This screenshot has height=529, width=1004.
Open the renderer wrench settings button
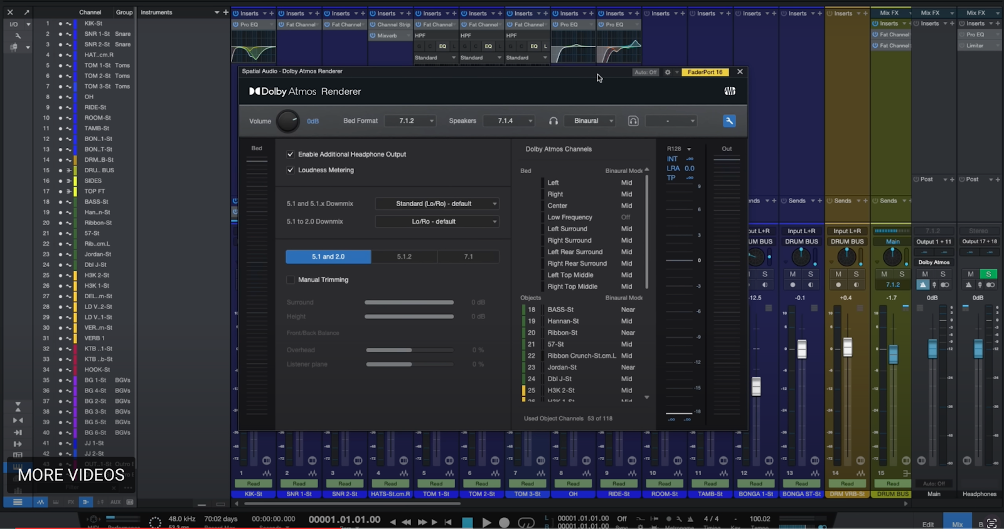[729, 121]
